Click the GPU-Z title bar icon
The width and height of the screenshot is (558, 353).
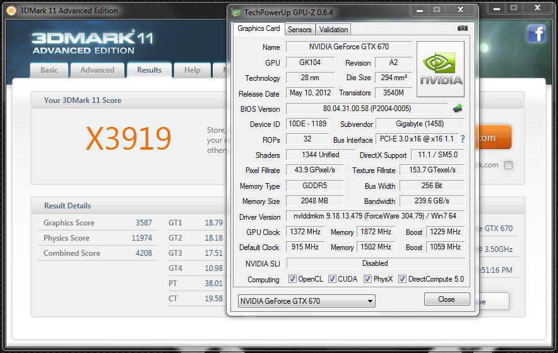[x=236, y=13]
